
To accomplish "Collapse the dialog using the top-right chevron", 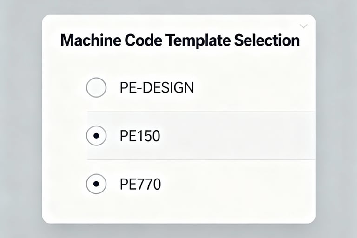I will [x=304, y=26].
